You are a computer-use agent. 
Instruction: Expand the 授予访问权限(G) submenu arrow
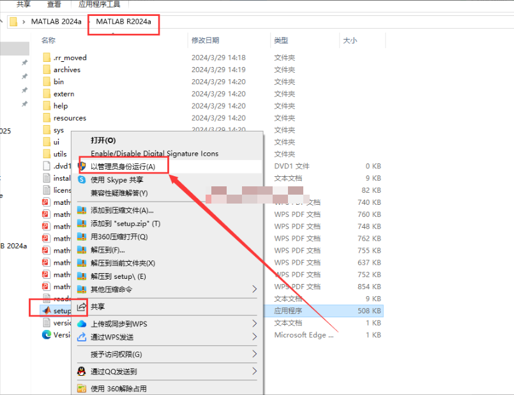pyautogui.click(x=254, y=354)
